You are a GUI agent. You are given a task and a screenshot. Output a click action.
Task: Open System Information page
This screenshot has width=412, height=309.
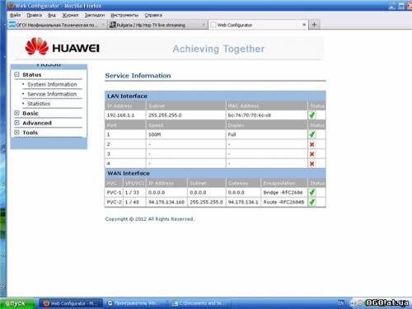pos(52,84)
